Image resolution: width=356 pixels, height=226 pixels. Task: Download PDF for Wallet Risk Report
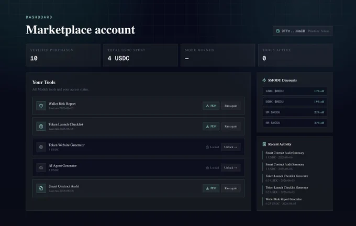coord(211,106)
